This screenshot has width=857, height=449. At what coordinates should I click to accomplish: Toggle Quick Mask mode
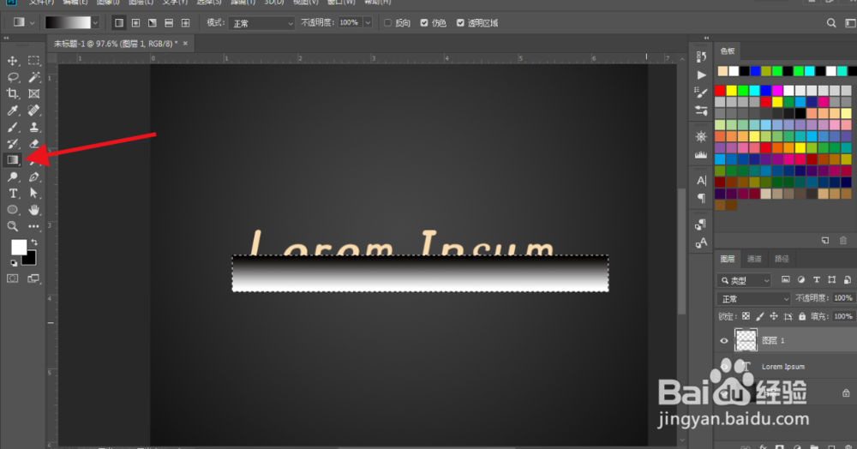(13, 278)
